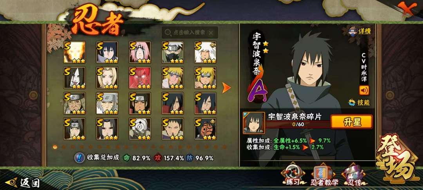Screen dimensions: 423x190
Task: Select the orange spiral mask Tobi portrait
Action: pyautogui.click(x=206, y=129)
